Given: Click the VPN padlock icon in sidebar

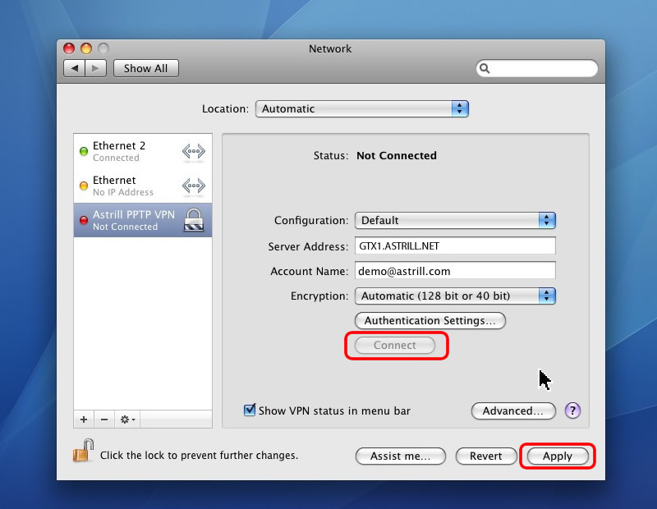Looking at the screenshot, I should (193, 220).
